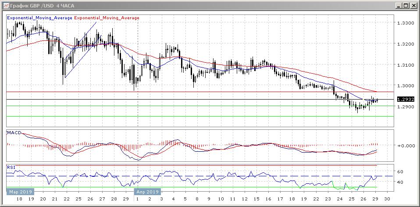Click the 1.3300 price axis label
This screenshot has width=420, height=207.
coord(406,23)
